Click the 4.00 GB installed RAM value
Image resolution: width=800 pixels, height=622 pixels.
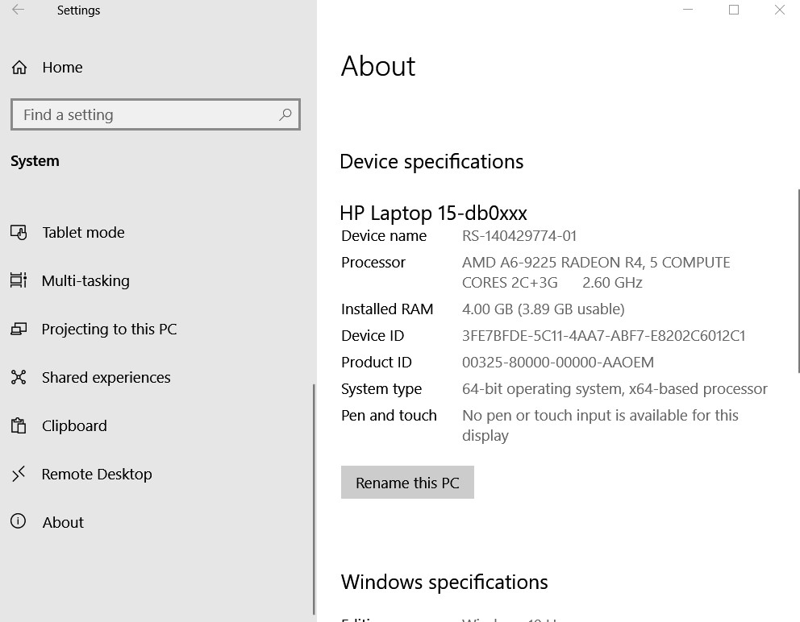[x=544, y=309]
